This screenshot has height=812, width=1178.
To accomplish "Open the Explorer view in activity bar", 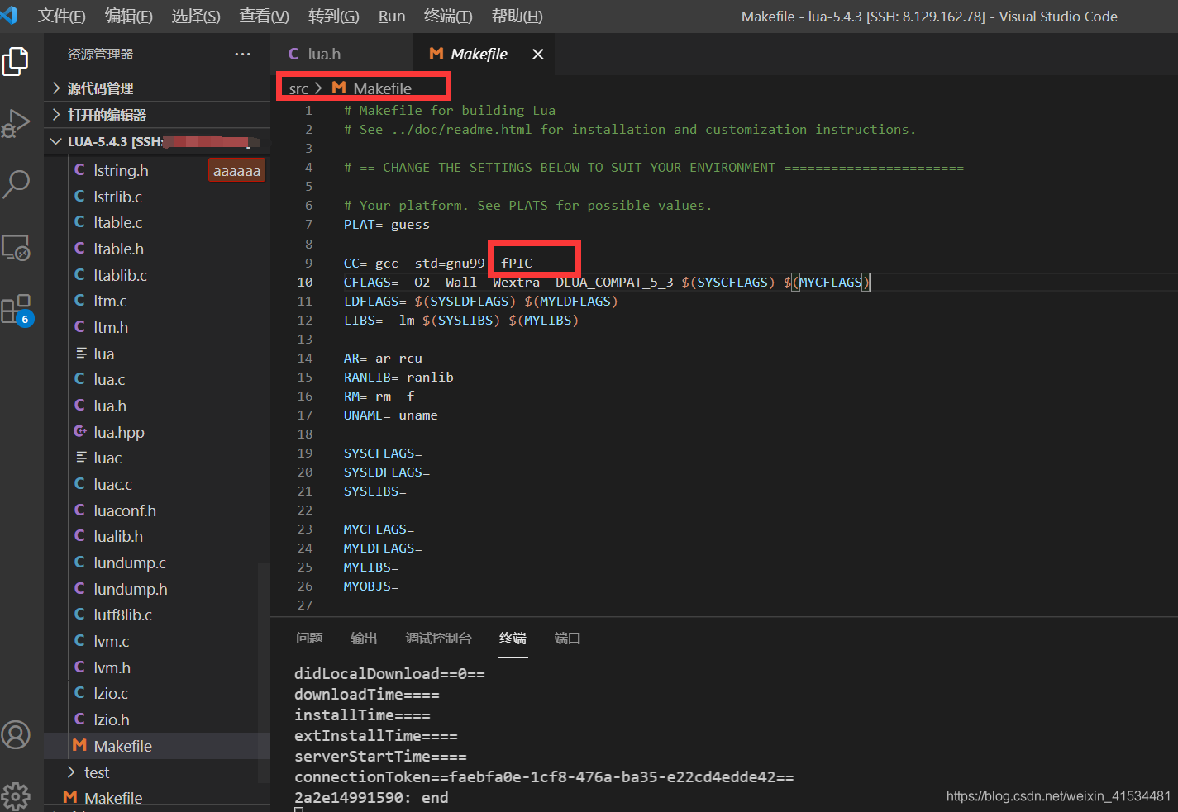I will [x=16, y=62].
